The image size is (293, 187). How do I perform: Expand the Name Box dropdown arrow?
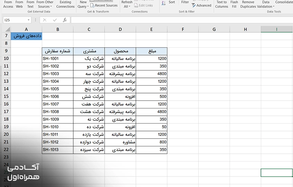tap(29, 20)
